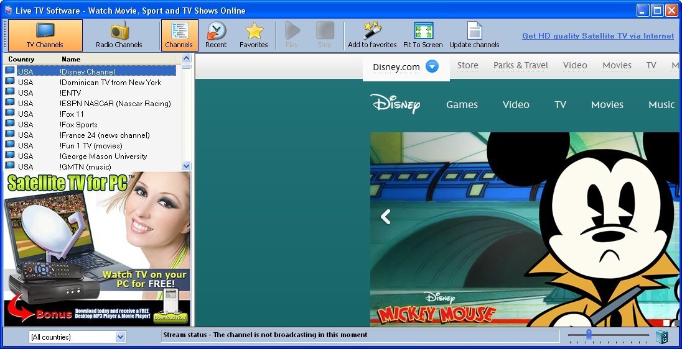Switch to TV Channels mode

(45, 35)
